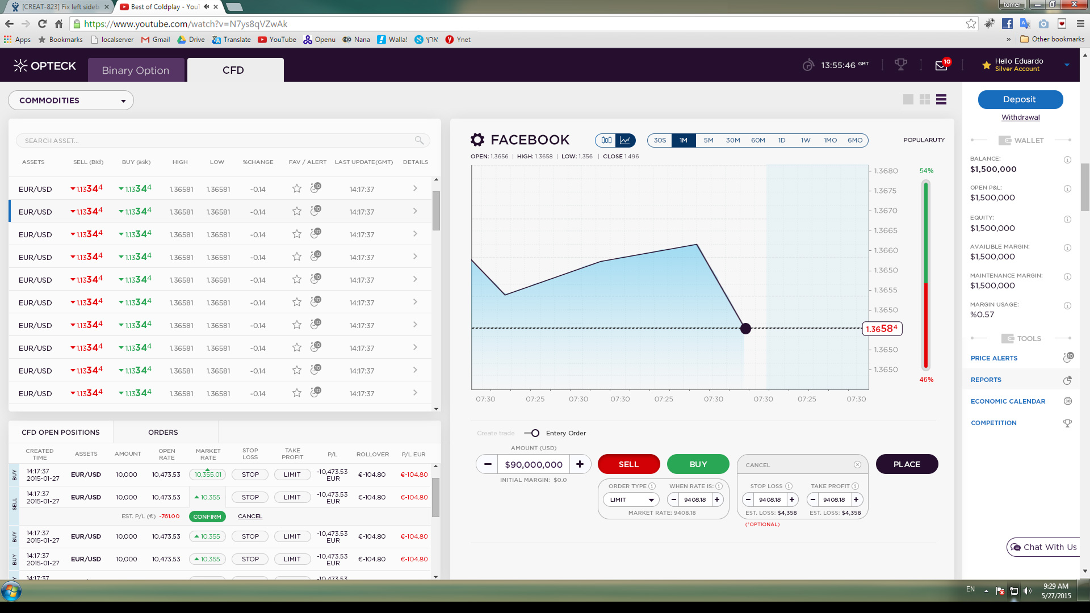Screen dimensions: 1090x613
Task: Switch chart to line view
Action: coord(625,140)
